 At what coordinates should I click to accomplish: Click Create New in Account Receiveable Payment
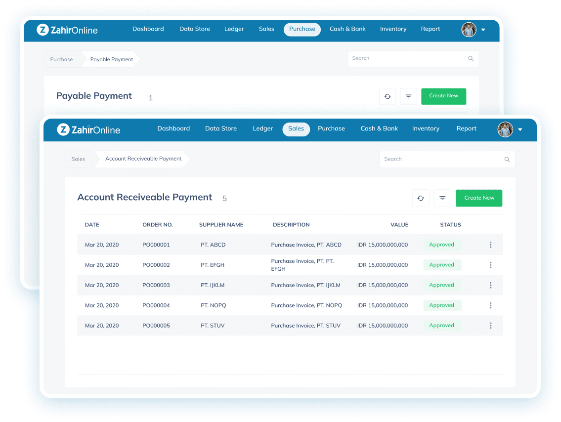tap(478, 198)
